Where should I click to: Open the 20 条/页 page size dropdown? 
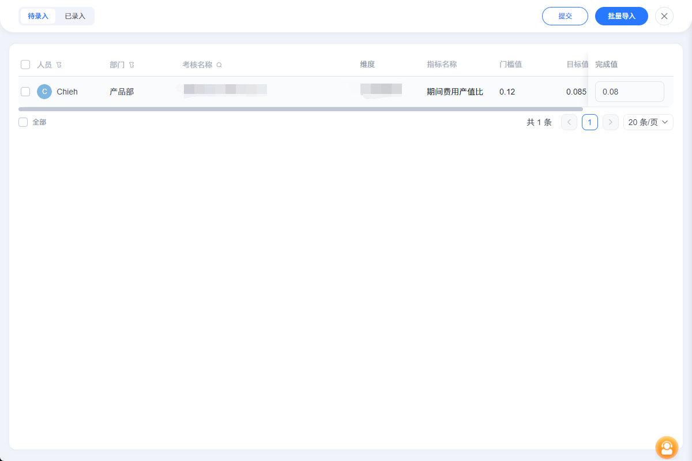click(648, 122)
